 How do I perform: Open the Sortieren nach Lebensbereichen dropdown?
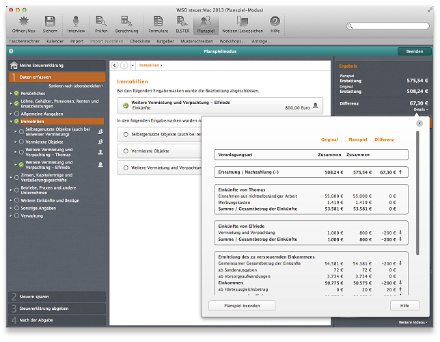coord(76,86)
